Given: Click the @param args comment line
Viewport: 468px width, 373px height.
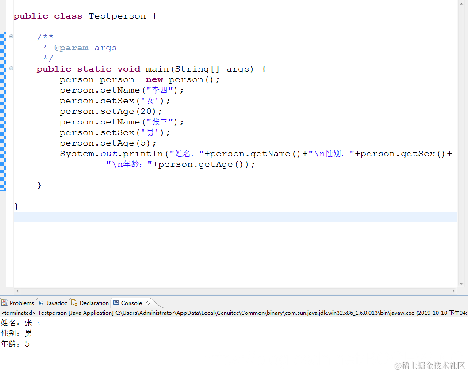Looking at the screenshot, I should tap(80, 48).
